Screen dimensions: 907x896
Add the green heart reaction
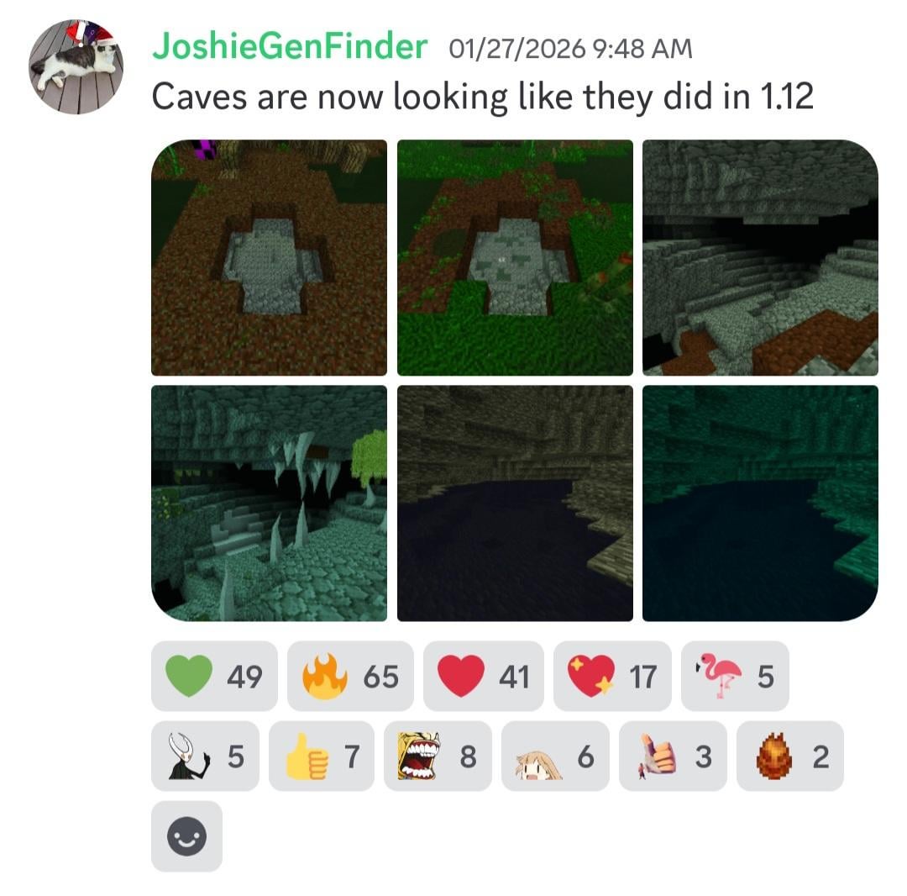pos(214,676)
